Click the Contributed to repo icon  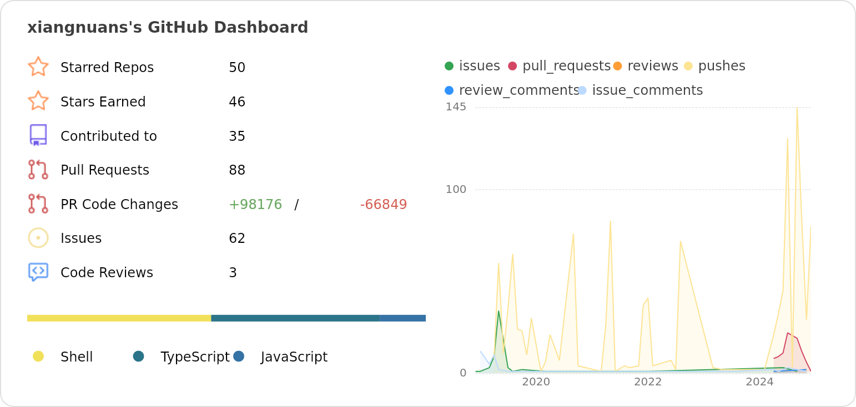pos(38,135)
